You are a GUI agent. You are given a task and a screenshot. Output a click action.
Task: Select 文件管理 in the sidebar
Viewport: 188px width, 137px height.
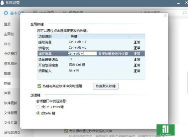pyautogui.click(x=11, y=113)
